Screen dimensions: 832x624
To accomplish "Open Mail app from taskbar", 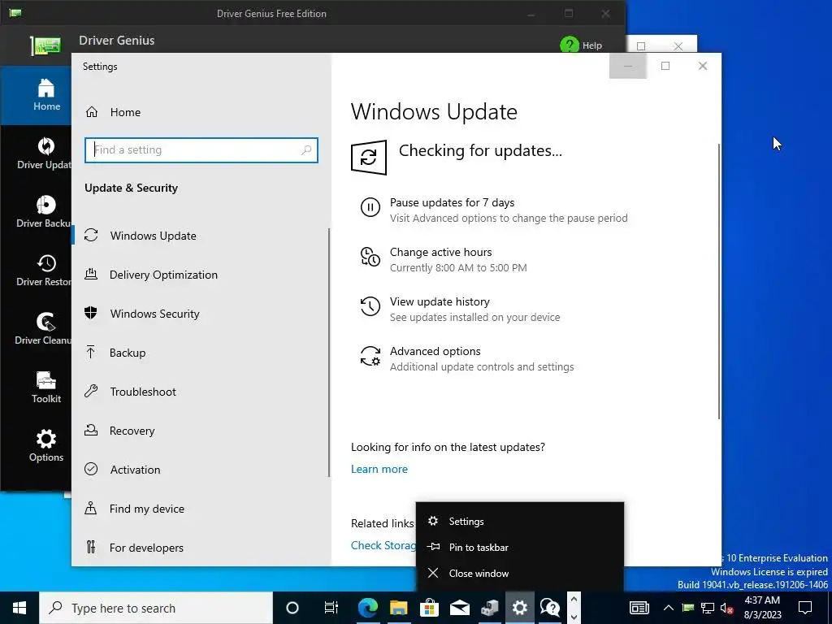I will click(460, 608).
